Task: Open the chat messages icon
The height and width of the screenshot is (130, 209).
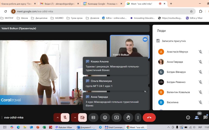Action: (205, 118)
